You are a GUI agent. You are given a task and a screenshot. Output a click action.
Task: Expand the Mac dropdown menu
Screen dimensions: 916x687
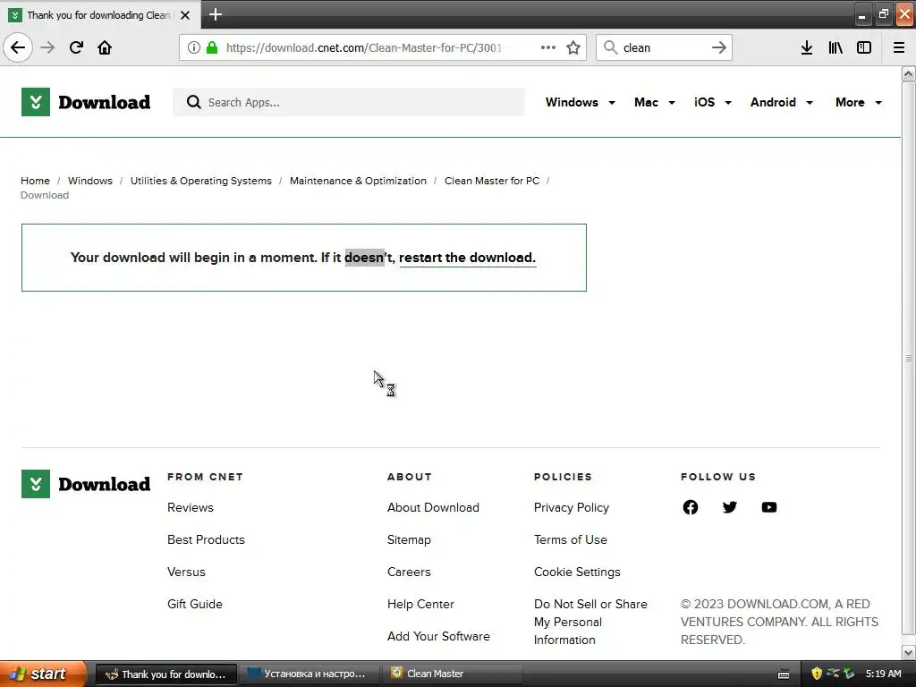[x=654, y=102]
